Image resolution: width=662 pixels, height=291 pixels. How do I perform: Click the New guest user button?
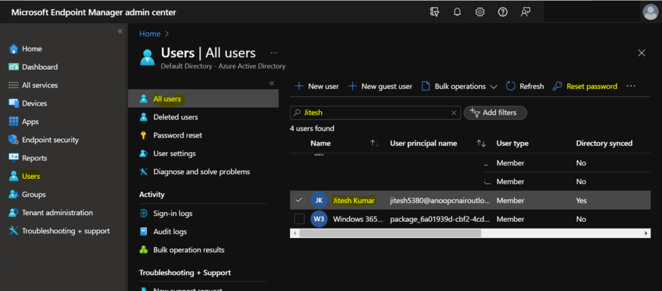tap(380, 86)
